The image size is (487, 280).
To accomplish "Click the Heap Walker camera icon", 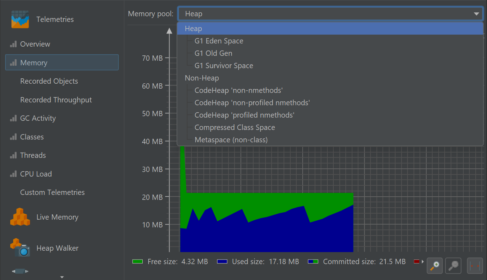I will pyautogui.click(x=20, y=248).
